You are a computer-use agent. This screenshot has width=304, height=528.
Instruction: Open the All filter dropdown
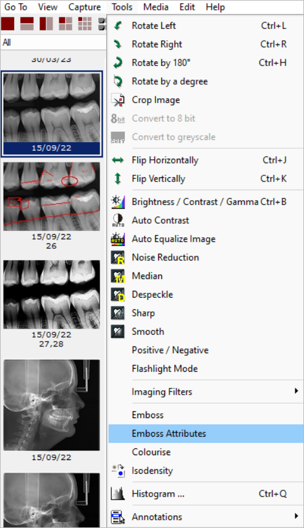click(x=53, y=43)
